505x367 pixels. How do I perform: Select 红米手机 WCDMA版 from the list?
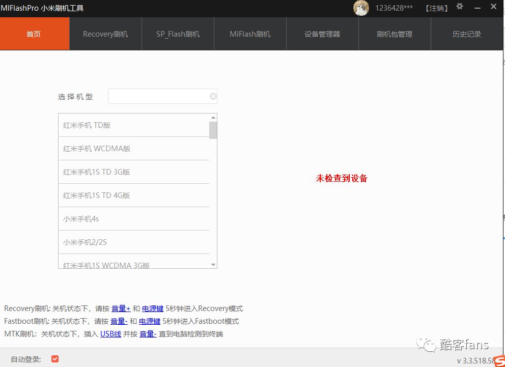134,149
